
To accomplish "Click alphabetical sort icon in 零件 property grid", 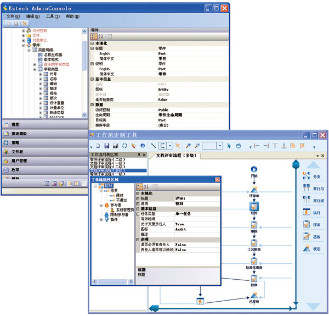I will [101, 36].
